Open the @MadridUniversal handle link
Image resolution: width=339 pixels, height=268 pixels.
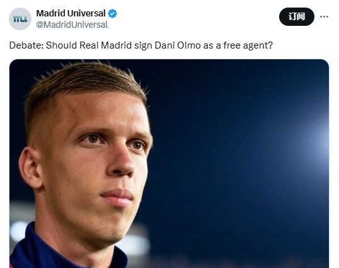tap(72, 25)
